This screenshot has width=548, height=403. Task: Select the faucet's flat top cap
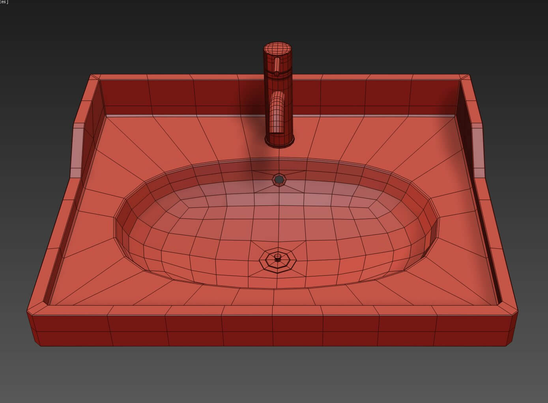pos(278,48)
